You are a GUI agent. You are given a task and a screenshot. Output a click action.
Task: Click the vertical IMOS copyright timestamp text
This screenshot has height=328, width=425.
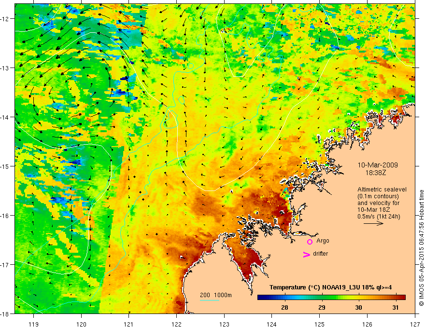(421, 248)
